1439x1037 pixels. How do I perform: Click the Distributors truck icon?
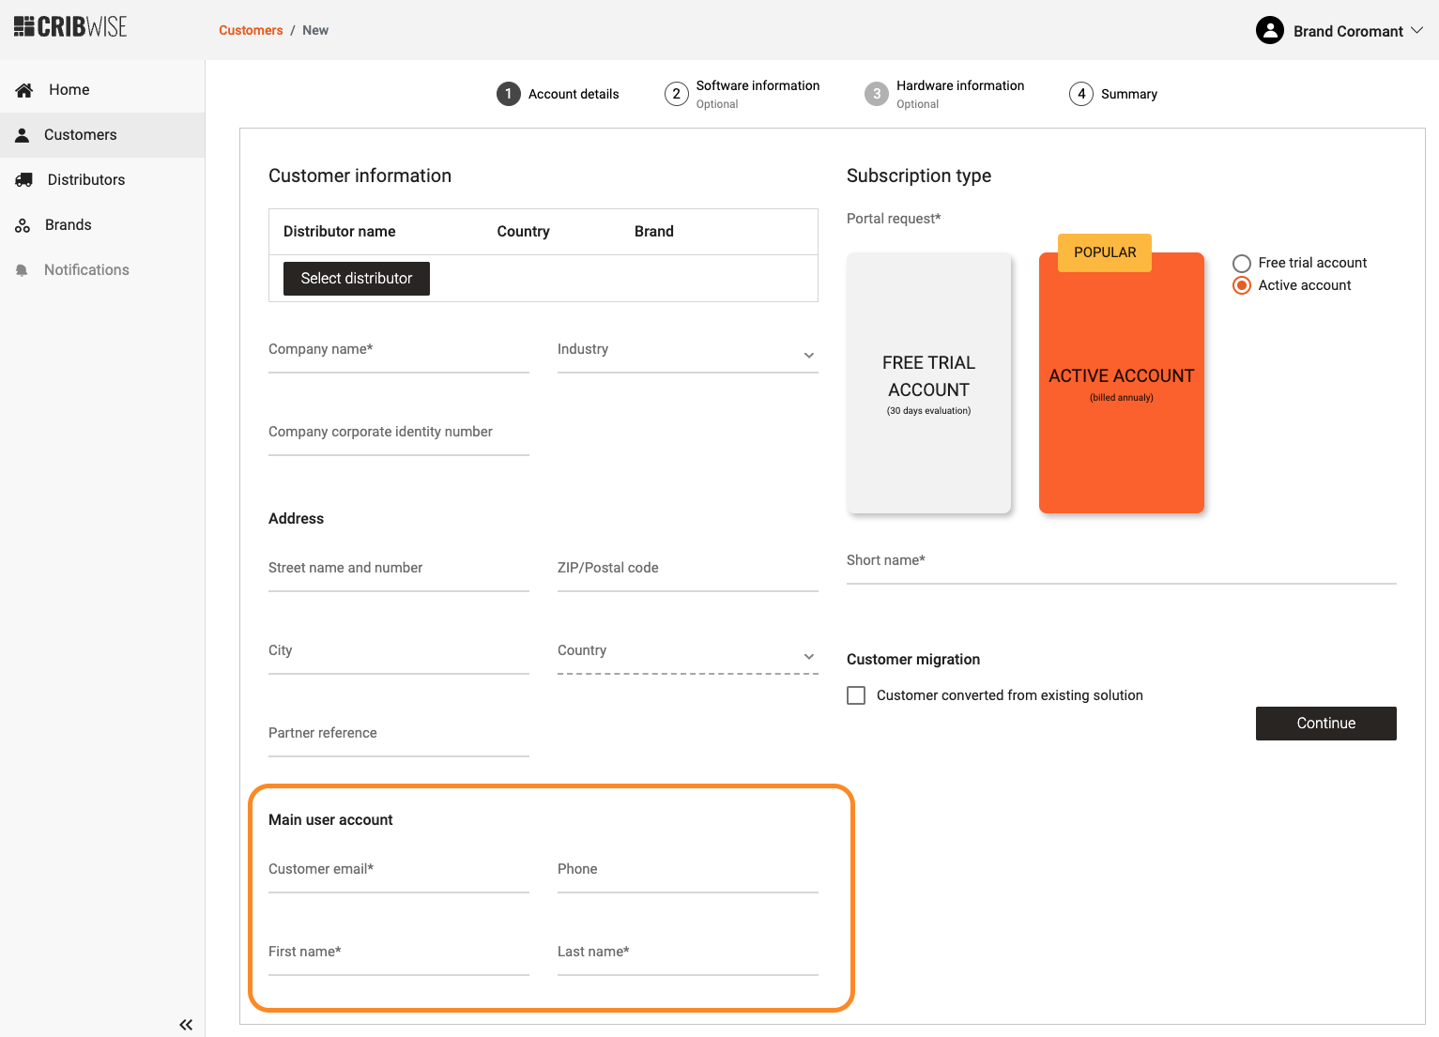pos(24,180)
